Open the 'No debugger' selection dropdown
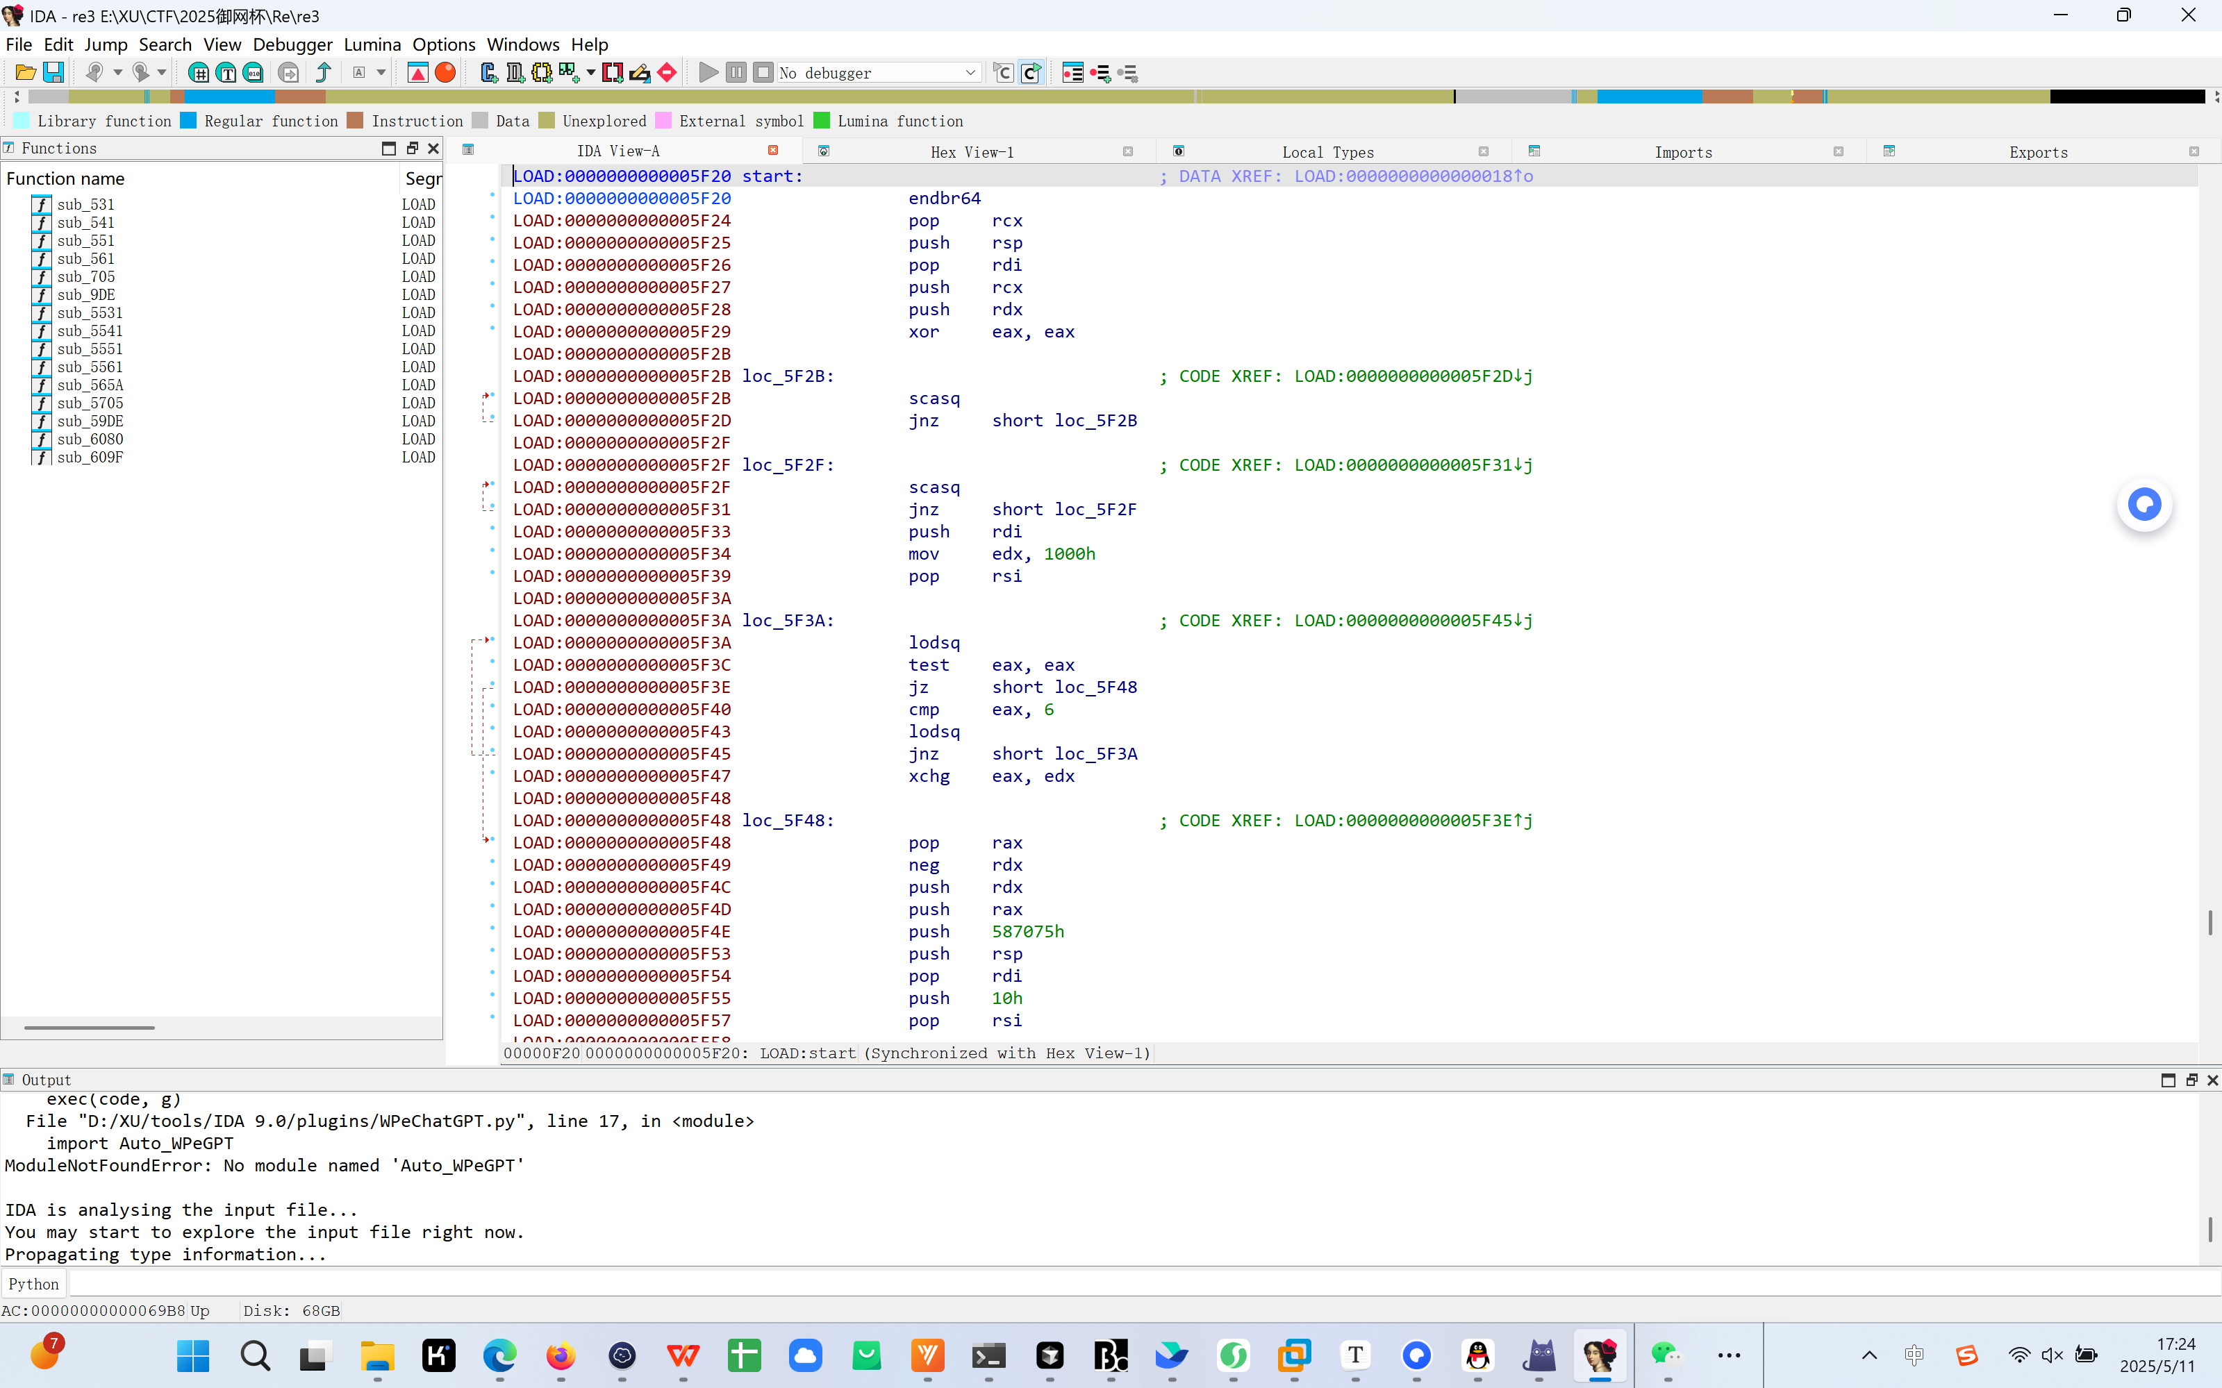Screen dimensions: 2222x1388 [x=879, y=72]
